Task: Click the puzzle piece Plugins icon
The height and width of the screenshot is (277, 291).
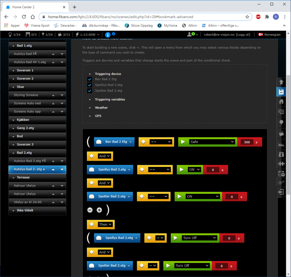Action: click(281, 164)
